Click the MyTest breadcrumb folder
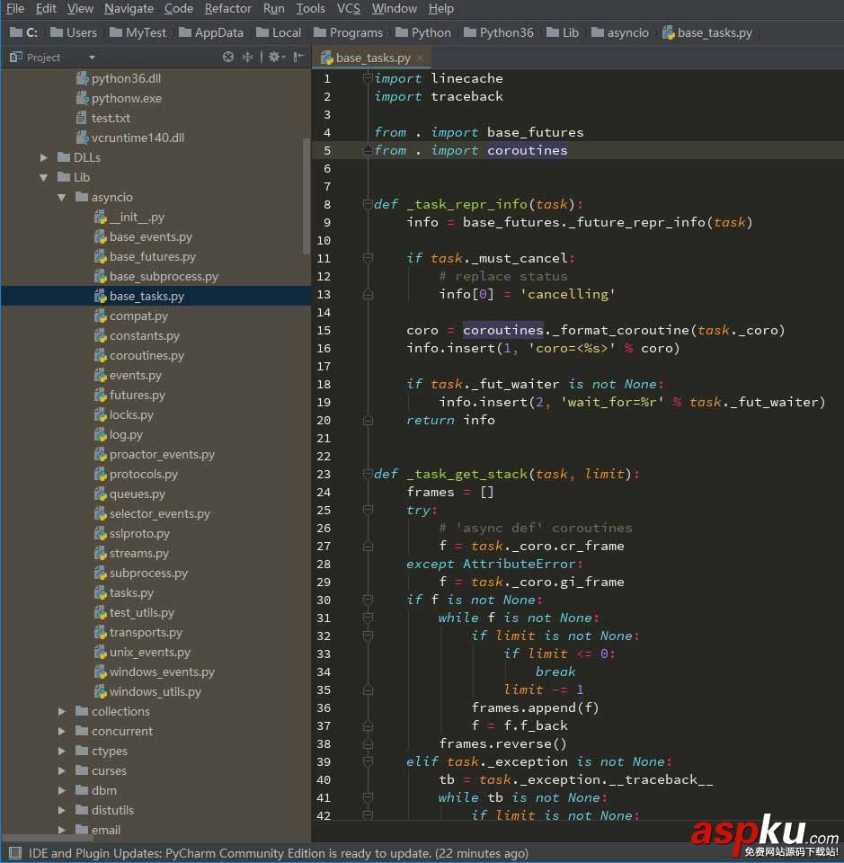This screenshot has height=863, width=844. (x=138, y=32)
